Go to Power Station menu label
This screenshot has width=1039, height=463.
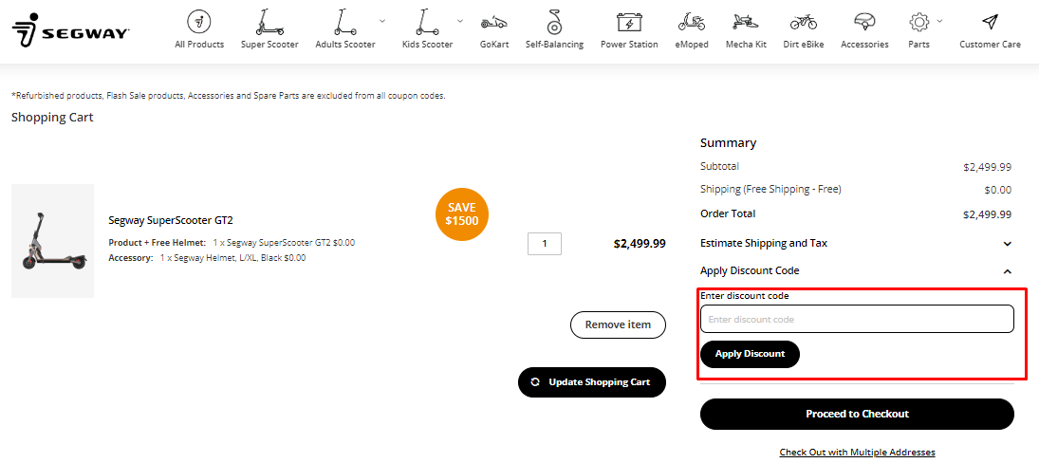[629, 45]
